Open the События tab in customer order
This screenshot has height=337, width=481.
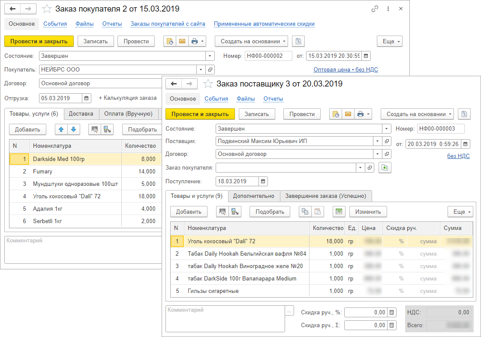(55, 24)
